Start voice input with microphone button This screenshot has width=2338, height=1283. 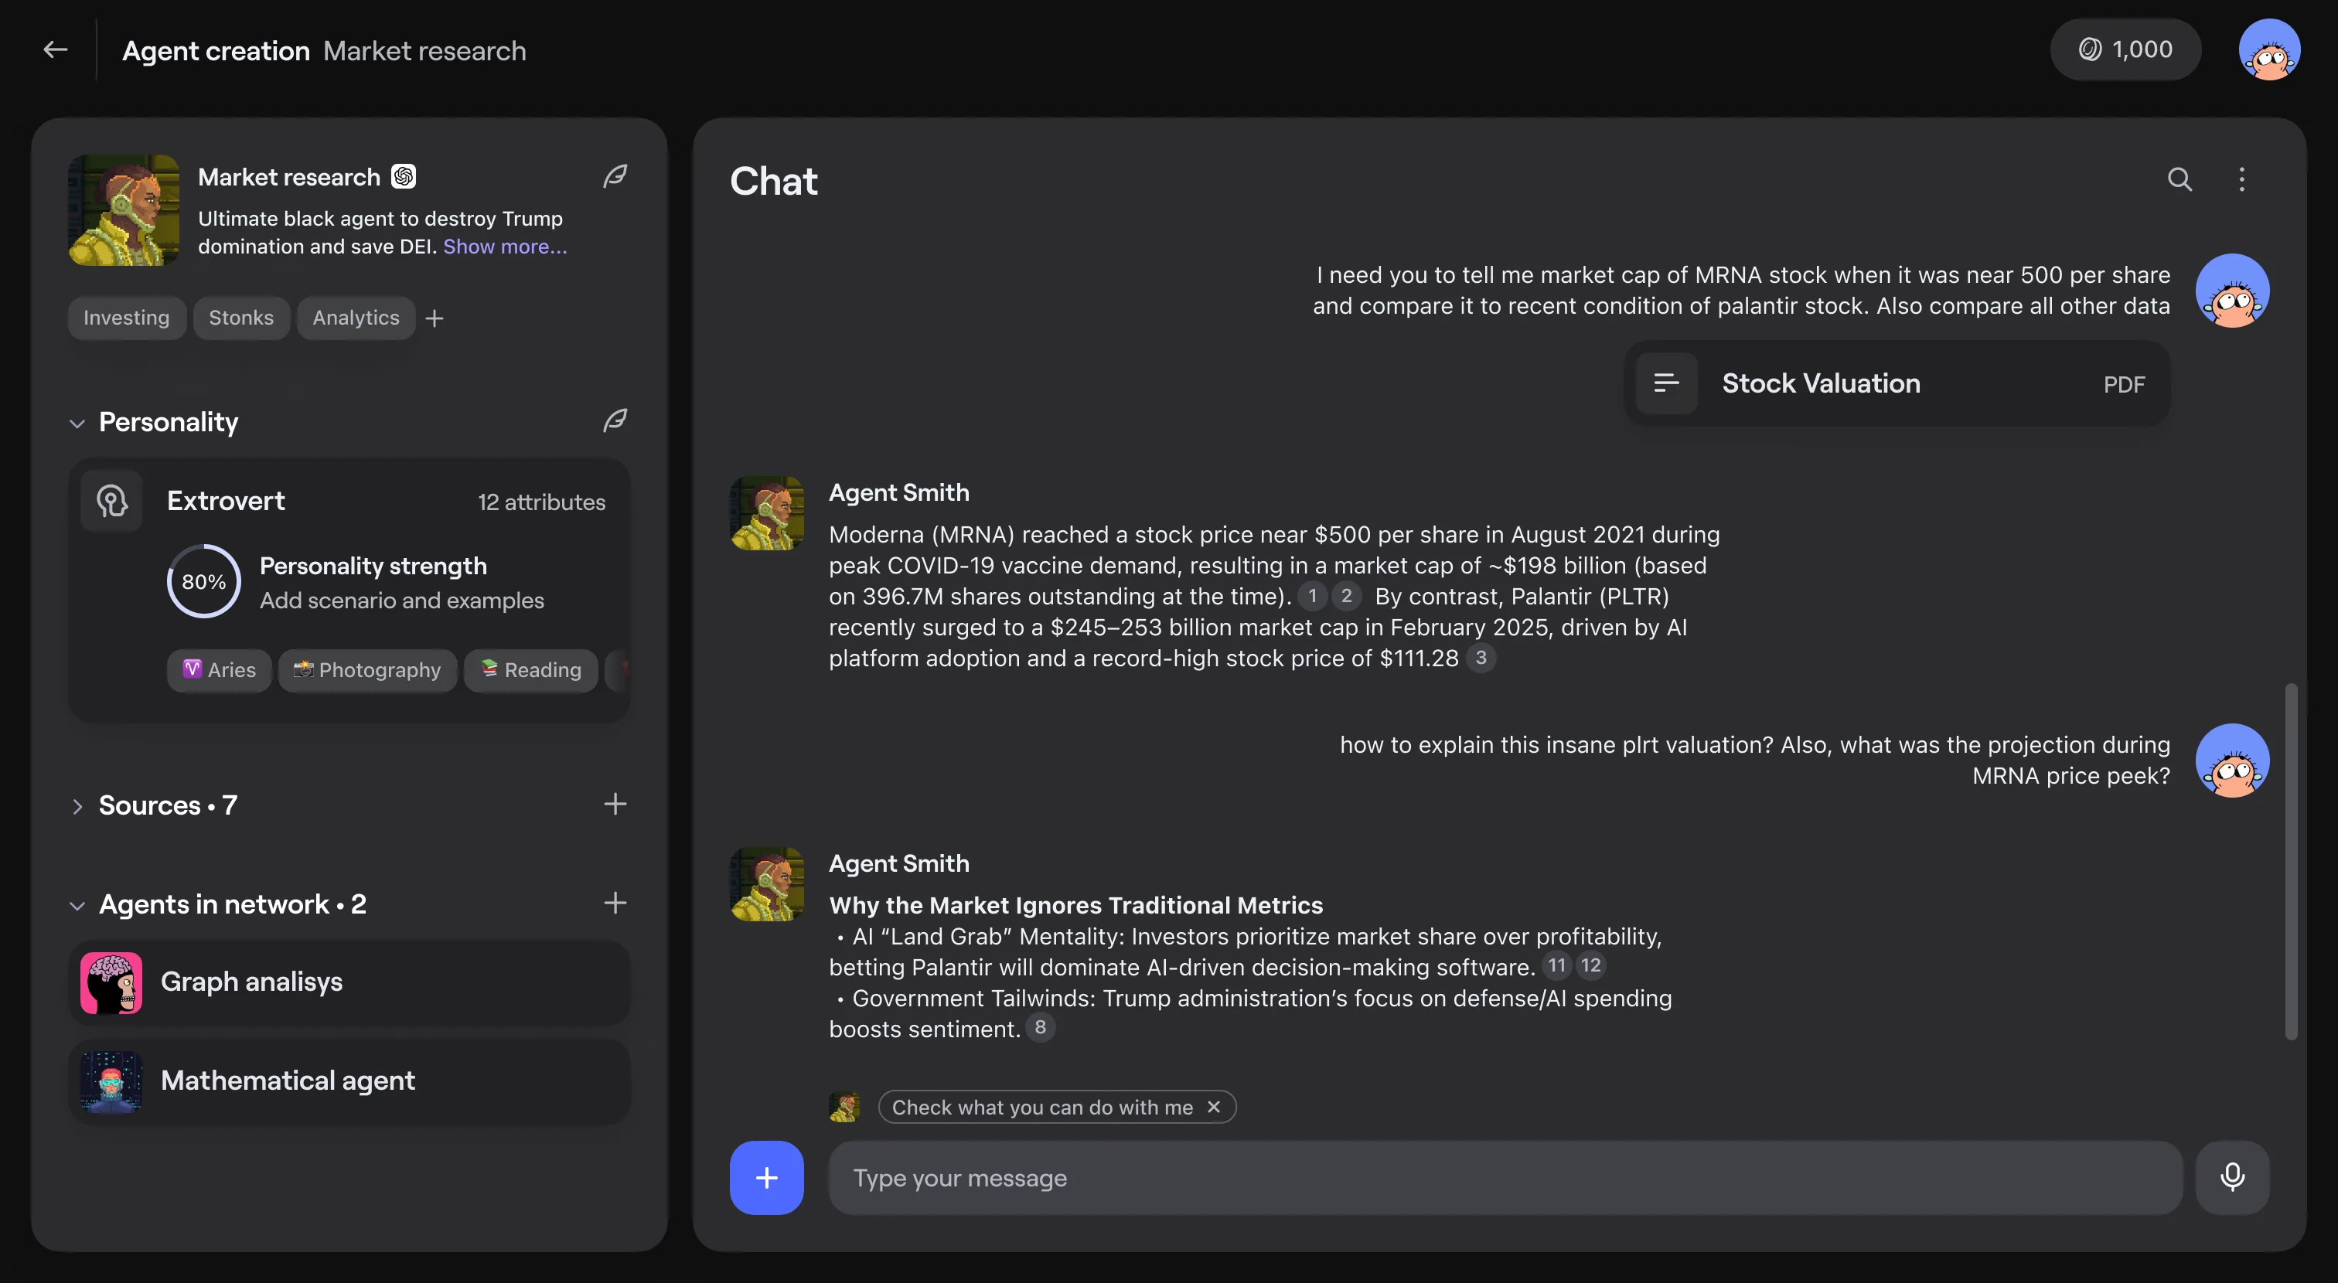[2232, 1177]
